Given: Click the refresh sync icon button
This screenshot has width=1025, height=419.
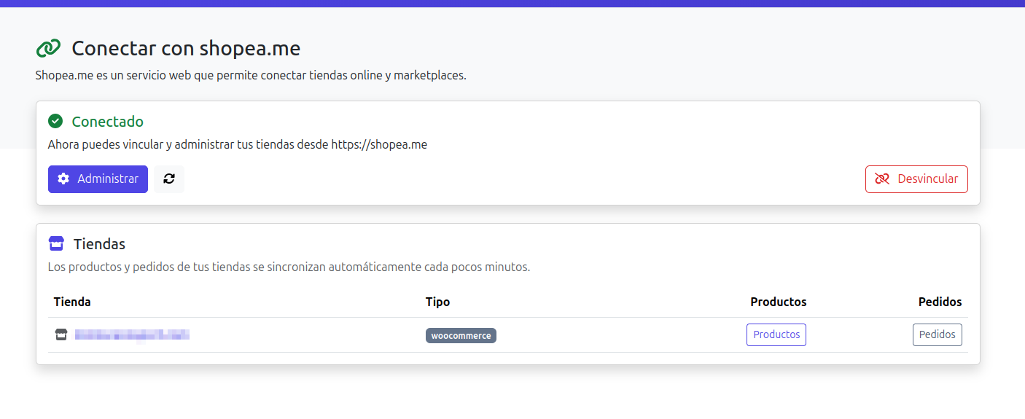Looking at the screenshot, I should point(169,179).
